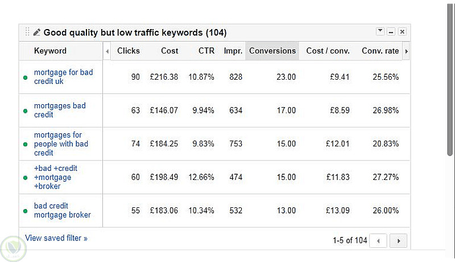Click the pencil edit icon beside widget title
The image size is (455, 262).
(38, 32)
